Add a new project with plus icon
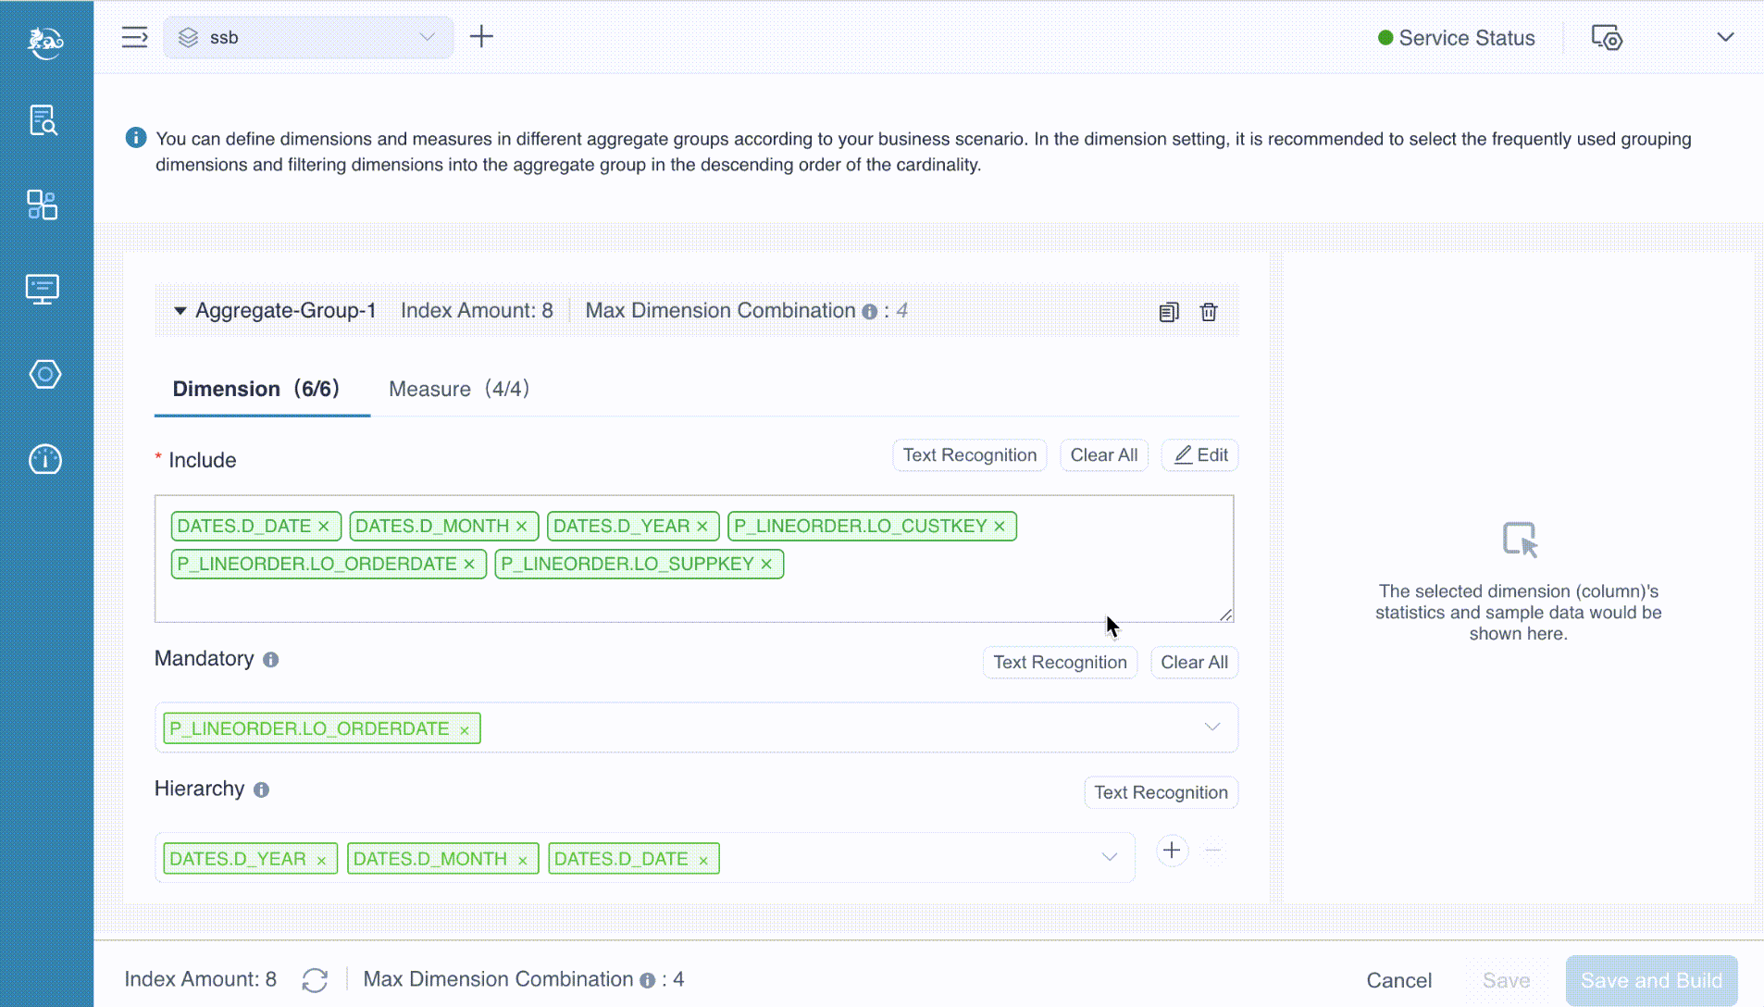The width and height of the screenshot is (1764, 1007). (x=481, y=37)
